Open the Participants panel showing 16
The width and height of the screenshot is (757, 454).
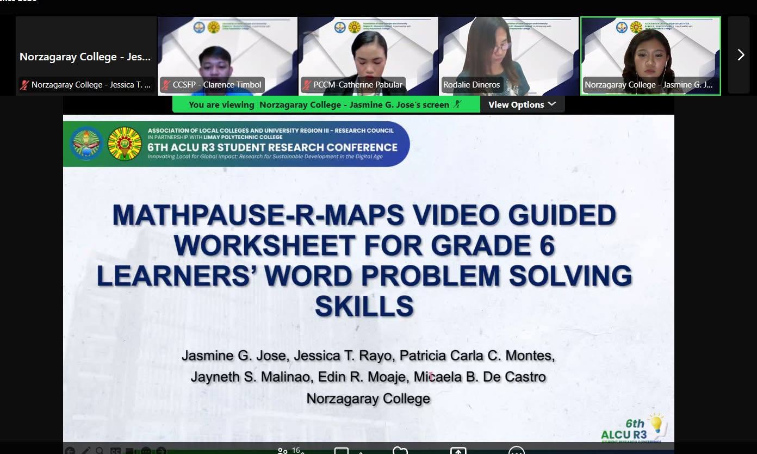[x=283, y=451]
